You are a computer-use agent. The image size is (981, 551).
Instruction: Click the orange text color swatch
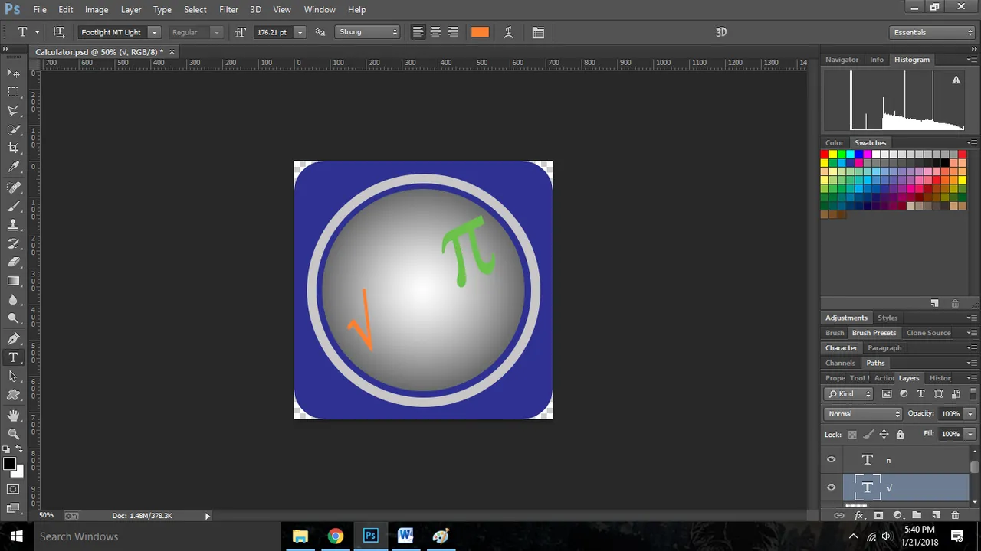tap(480, 32)
